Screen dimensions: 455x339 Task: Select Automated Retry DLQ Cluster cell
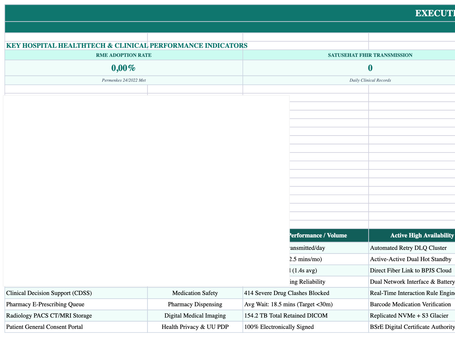pyautogui.click(x=412, y=248)
